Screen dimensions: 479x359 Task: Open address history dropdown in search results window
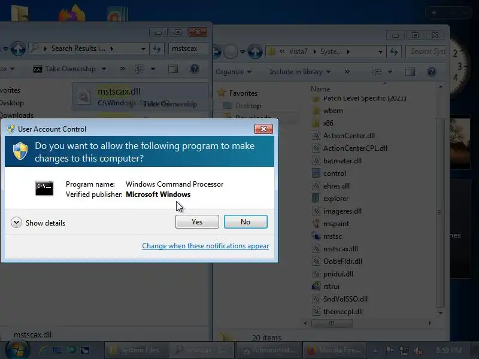(143, 49)
